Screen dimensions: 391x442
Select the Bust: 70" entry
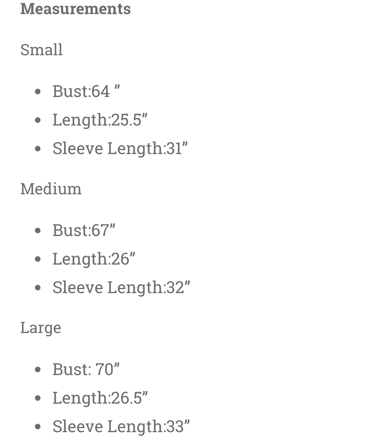86,369
